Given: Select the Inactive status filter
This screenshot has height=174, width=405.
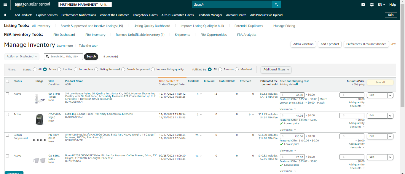Looking at the screenshot, I should [59, 69].
